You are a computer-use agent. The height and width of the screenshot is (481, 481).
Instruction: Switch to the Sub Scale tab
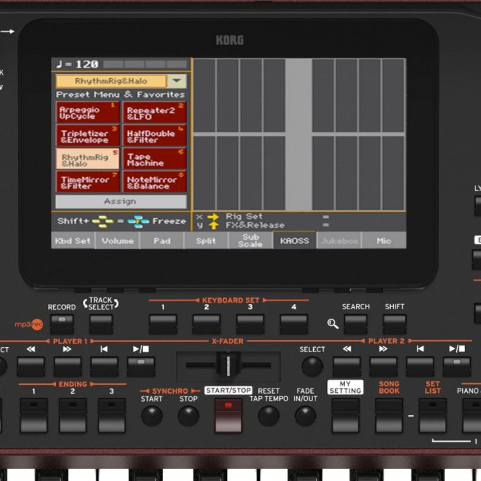click(x=250, y=240)
